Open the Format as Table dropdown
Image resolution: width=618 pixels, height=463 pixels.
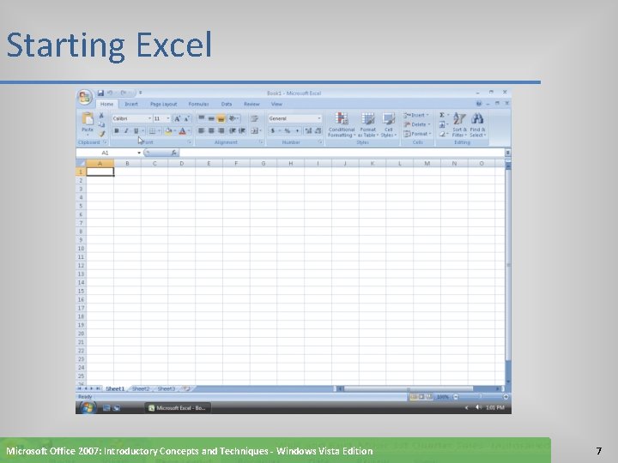(x=367, y=125)
